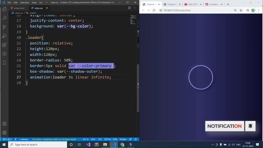This screenshot has width=263, height=148.
Task: Change the CRLF end of line sequence
Action: [x=93, y=139]
